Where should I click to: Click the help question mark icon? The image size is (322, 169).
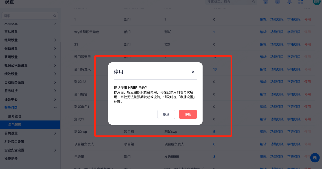(x=278, y=2)
